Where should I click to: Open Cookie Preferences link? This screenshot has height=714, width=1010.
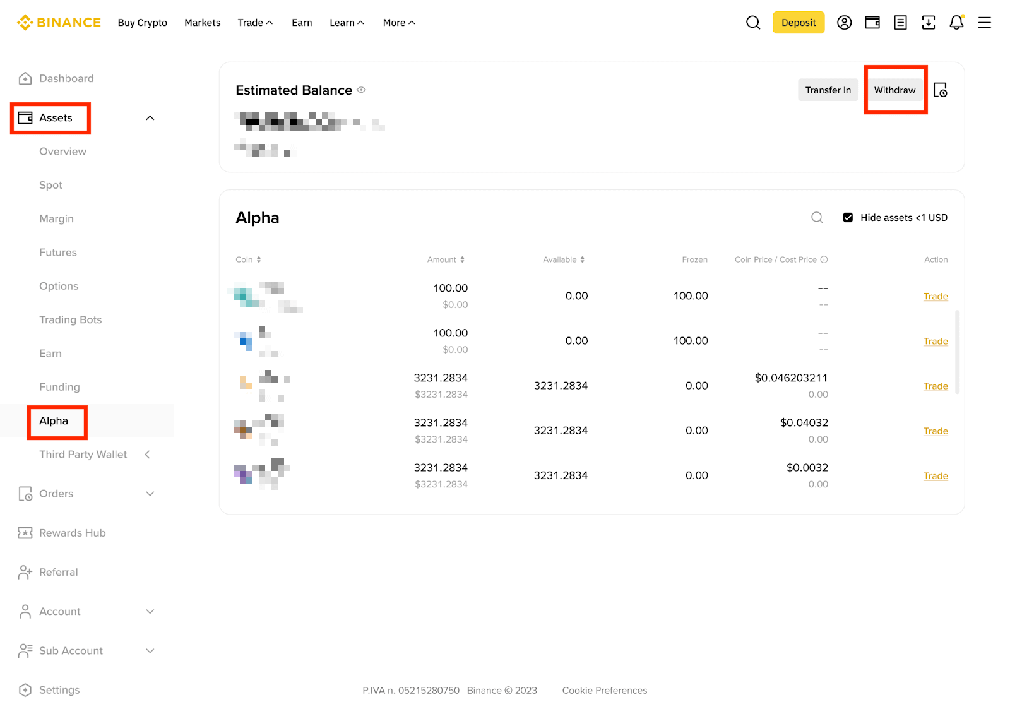click(605, 691)
